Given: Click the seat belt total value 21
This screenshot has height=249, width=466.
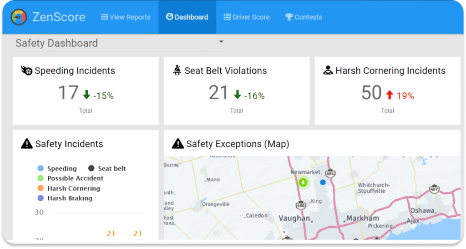Looking at the screenshot, I should pyautogui.click(x=218, y=93).
